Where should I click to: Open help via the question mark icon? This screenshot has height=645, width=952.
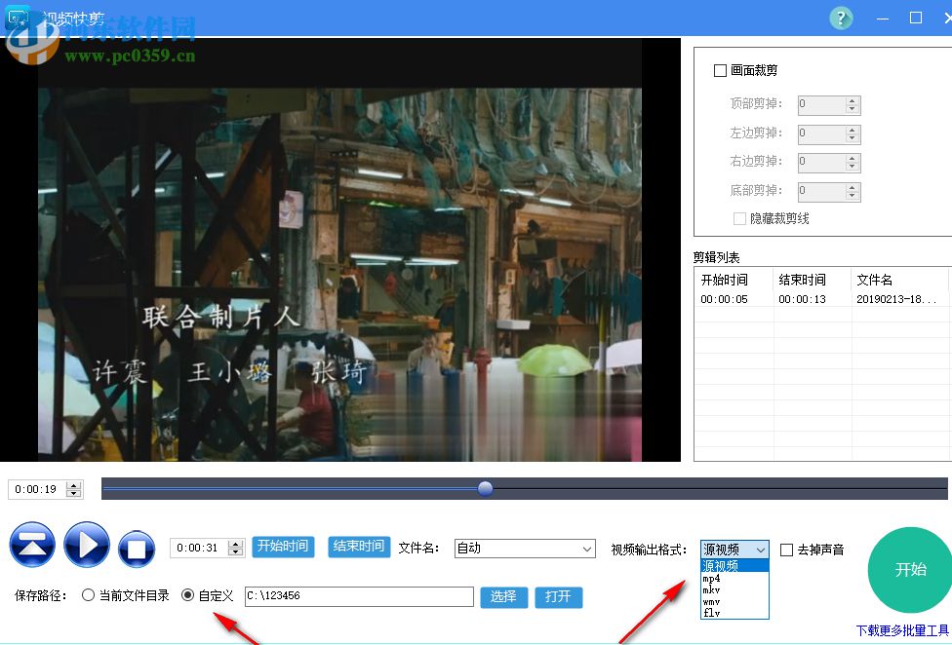(841, 18)
